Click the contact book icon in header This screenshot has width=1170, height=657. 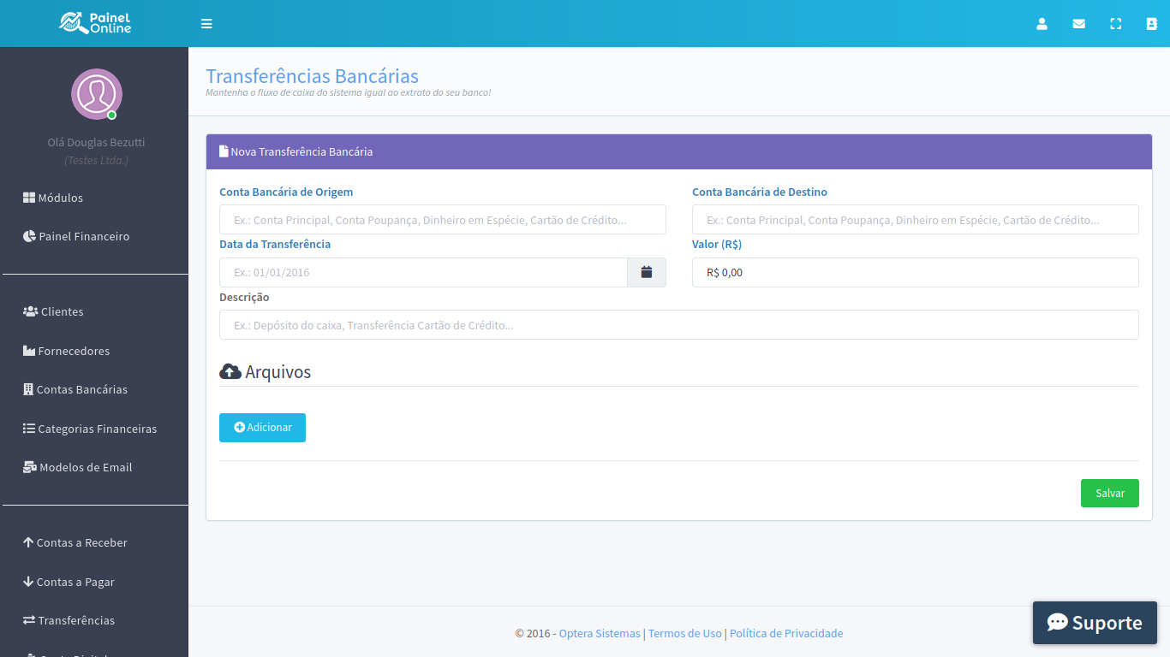click(x=1152, y=24)
